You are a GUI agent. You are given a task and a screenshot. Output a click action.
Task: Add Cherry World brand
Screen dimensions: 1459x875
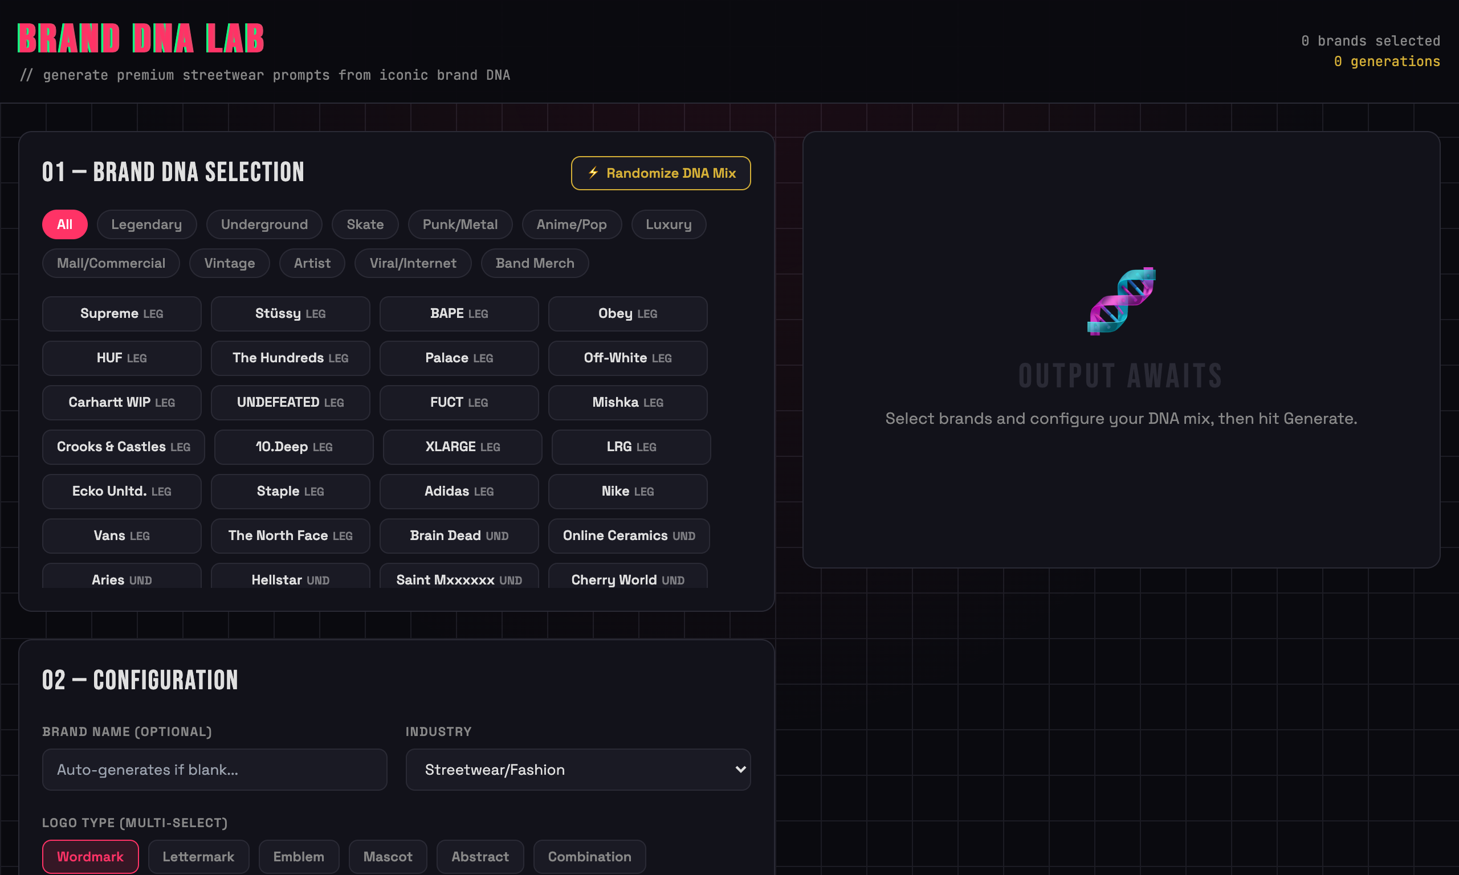(628, 576)
